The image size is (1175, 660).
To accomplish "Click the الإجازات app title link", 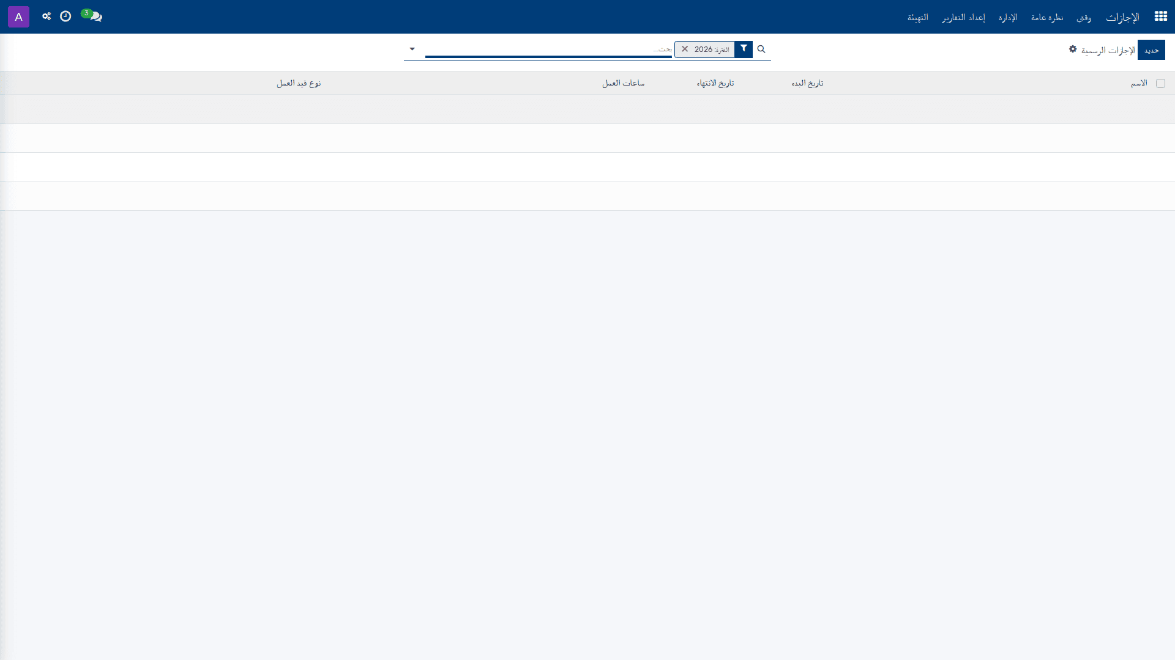I will pos(1122,17).
